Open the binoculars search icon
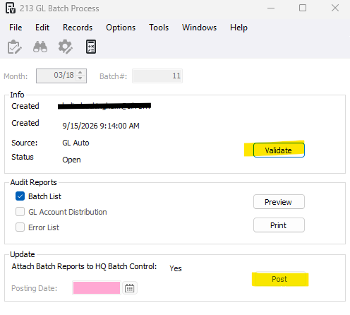The width and height of the screenshot is (350, 315). (x=40, y=47)
